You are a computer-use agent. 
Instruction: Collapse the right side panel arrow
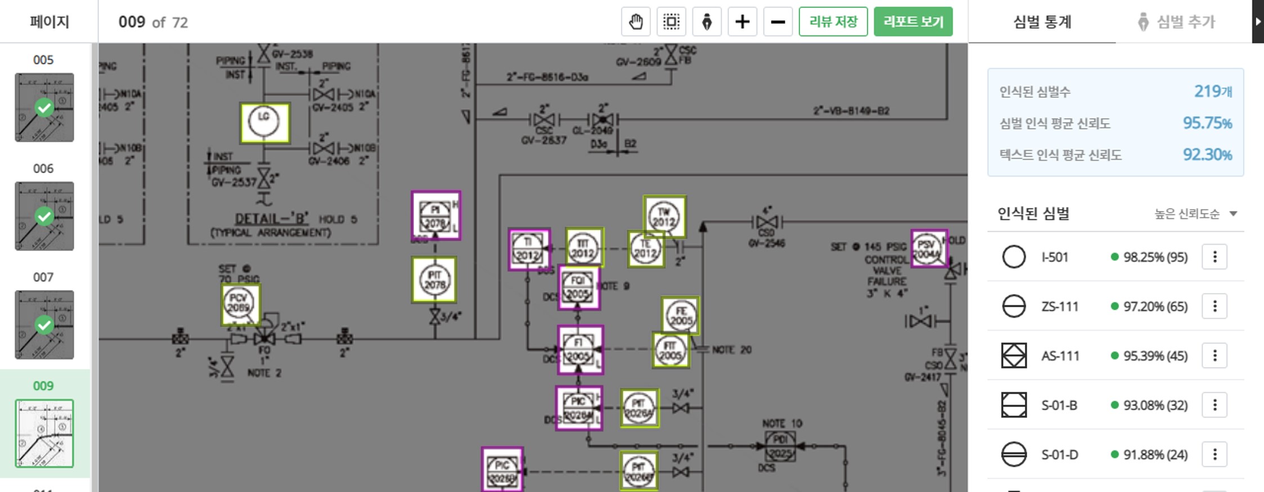point(1258,21)
